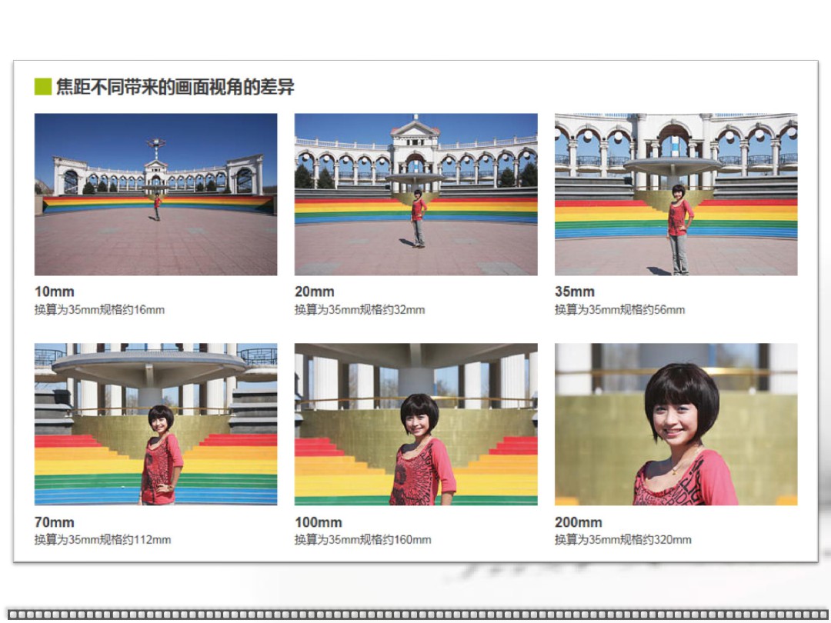Click the bold 10mm label
831x623 pixels.
point(55,292)
